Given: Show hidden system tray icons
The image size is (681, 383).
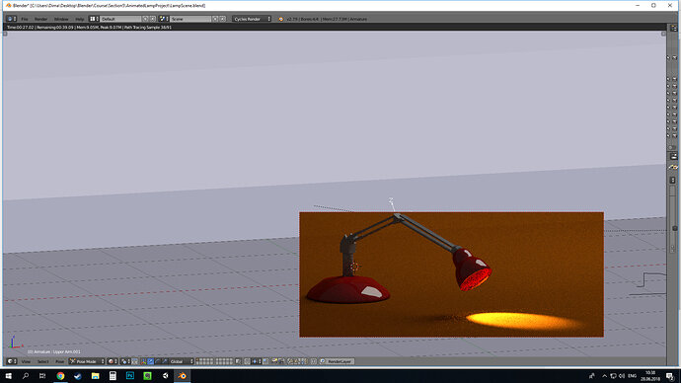Looking at the screenshot, I should pos(604,376).
